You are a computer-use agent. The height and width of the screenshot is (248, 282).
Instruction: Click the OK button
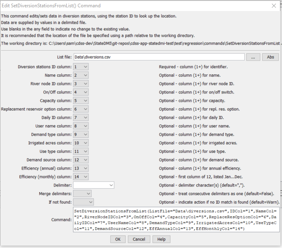click(118, 239)
